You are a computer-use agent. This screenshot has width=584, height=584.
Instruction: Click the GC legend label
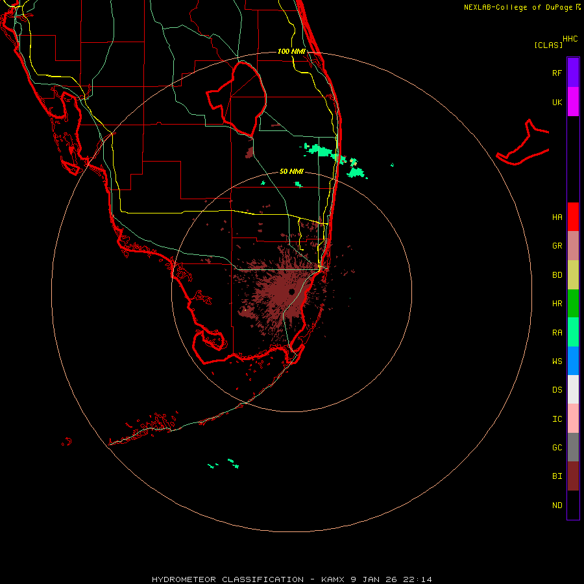click(557, 448)
